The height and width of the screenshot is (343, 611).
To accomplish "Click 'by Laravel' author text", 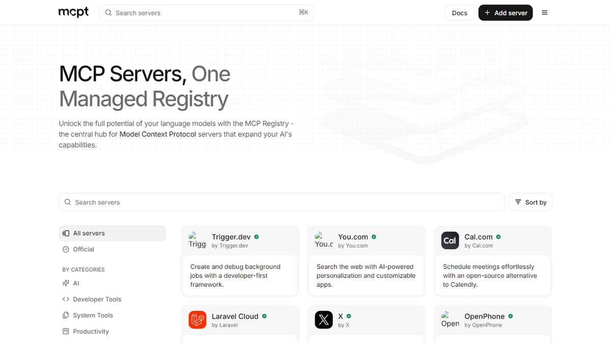I will pos(225,325).
